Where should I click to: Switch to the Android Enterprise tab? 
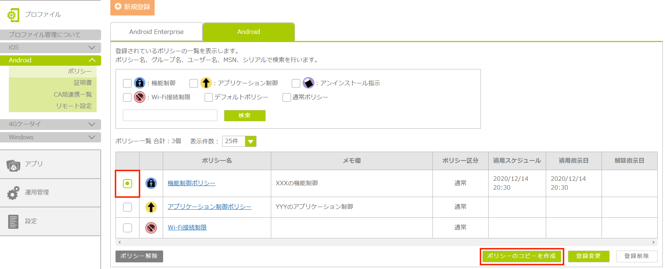pyautogui.click(x=156, y=32)
